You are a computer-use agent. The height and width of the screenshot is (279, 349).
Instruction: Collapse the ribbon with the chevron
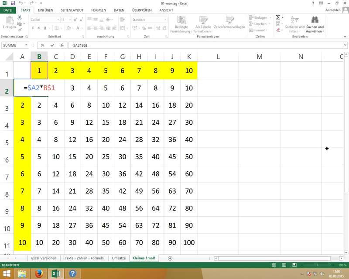point(345,37)
